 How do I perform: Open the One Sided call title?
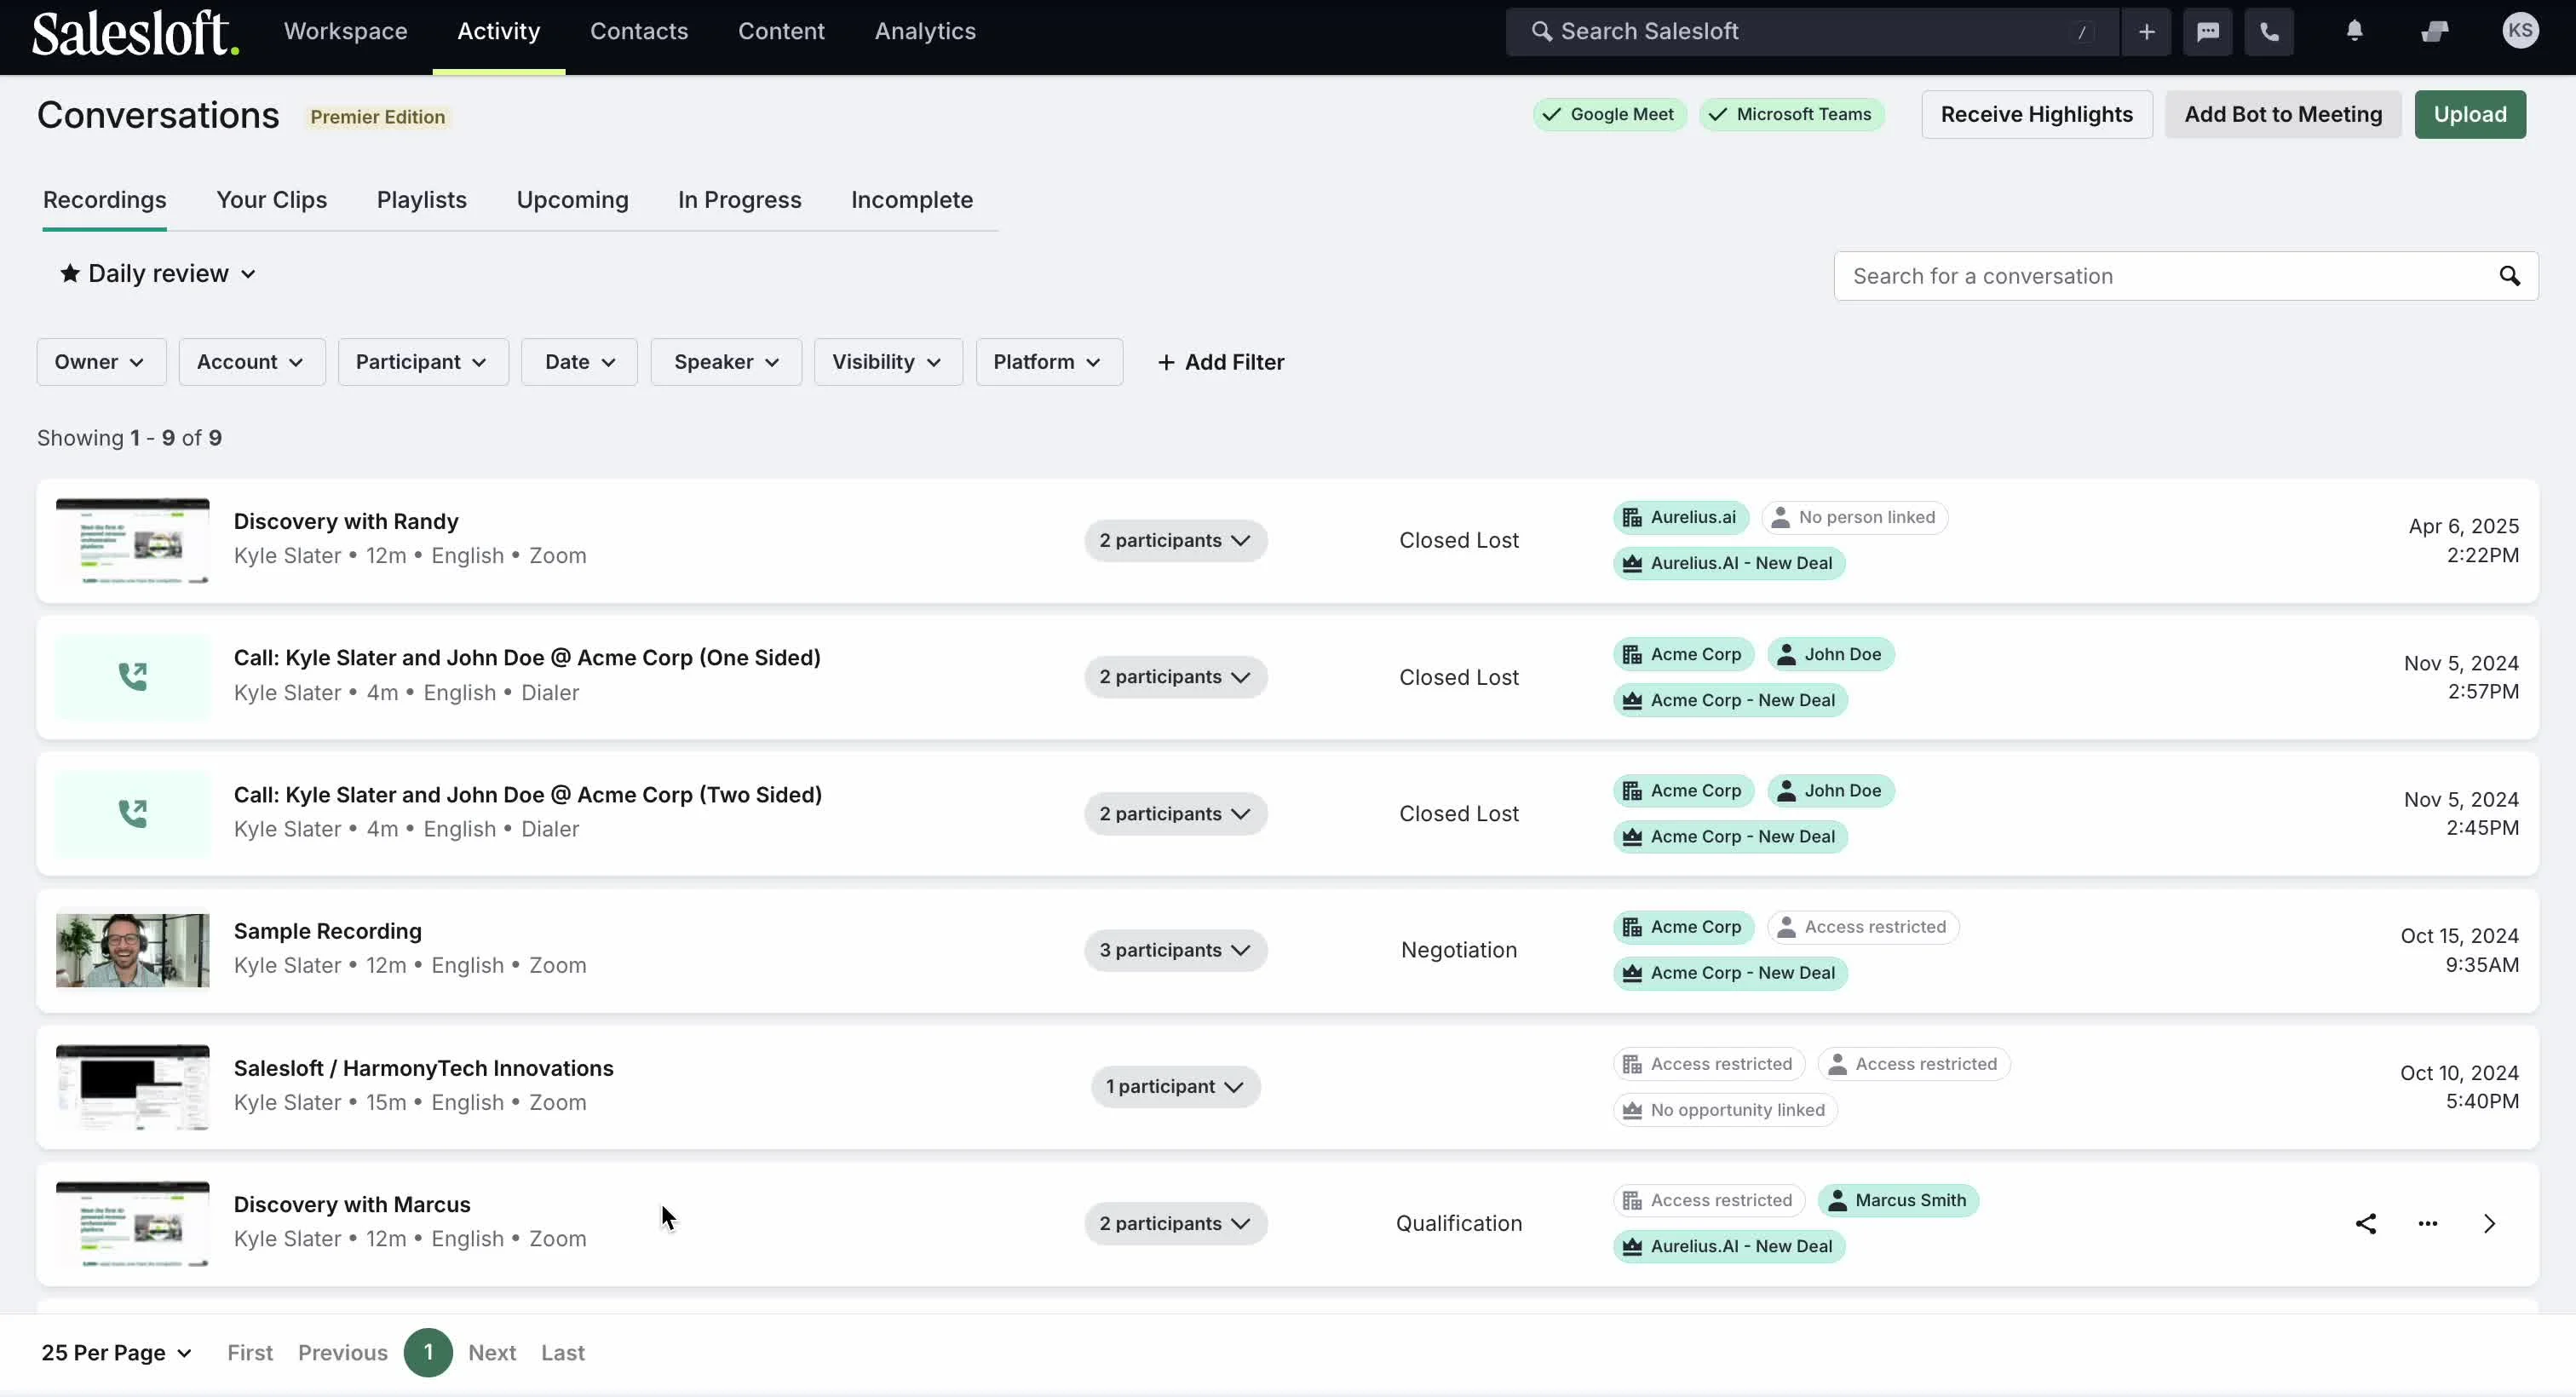[527, 657]
